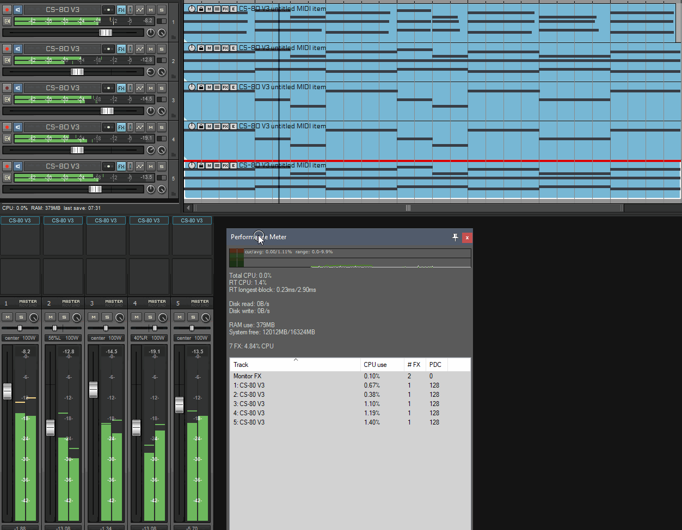Click the 1.19% CPU use cell
The width and height of the screenshot is (682, 530).
pyautogui.click(x=372, y=413)
